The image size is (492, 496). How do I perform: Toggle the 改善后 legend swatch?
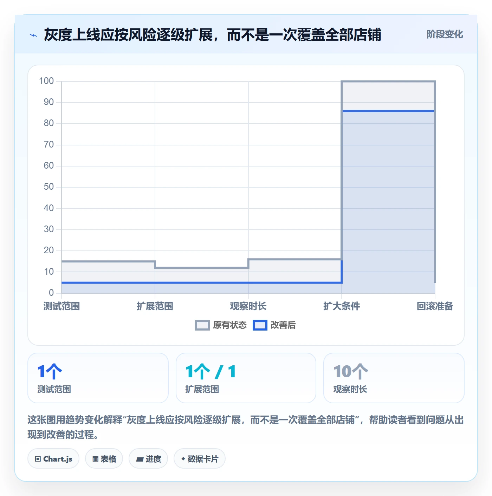[x=260, y=325]
